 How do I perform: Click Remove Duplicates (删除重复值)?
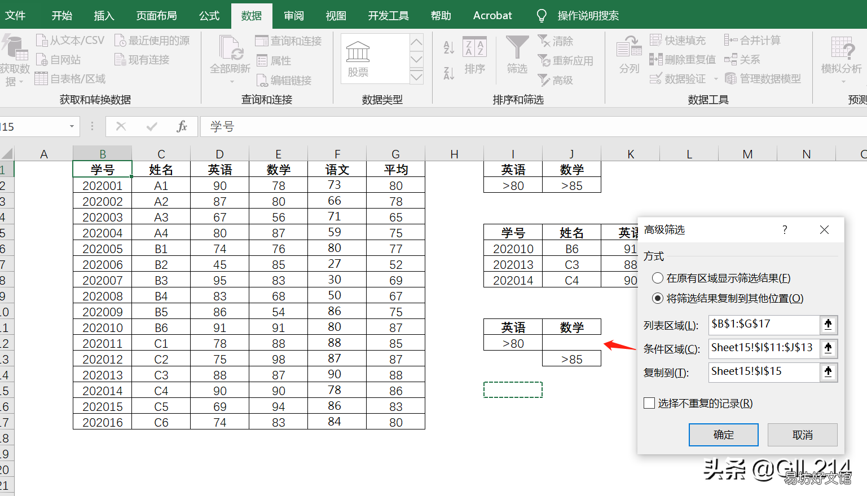(x=682, y=60)
